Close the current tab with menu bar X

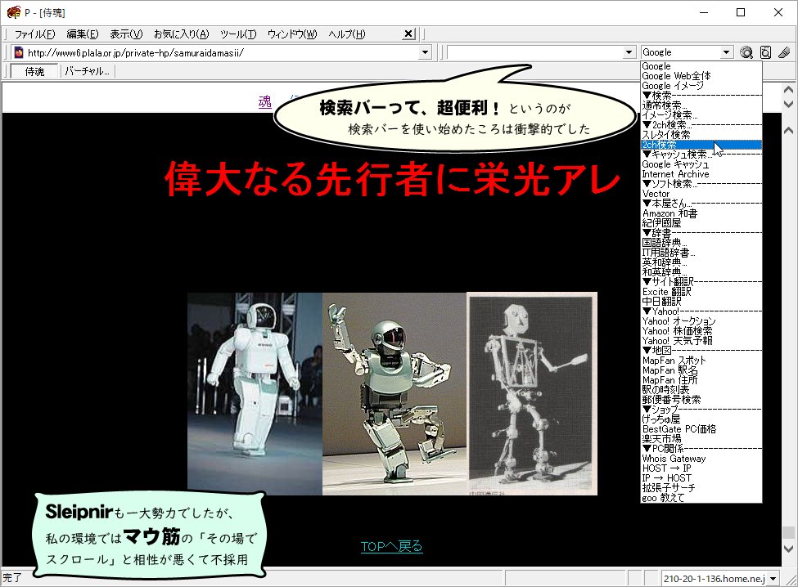(408, 34)
